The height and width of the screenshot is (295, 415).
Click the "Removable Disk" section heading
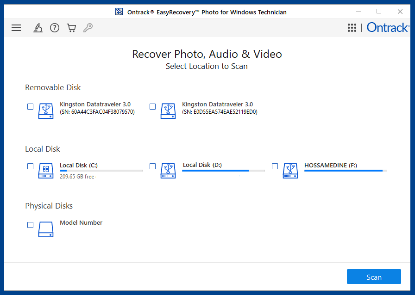point(53,87)
